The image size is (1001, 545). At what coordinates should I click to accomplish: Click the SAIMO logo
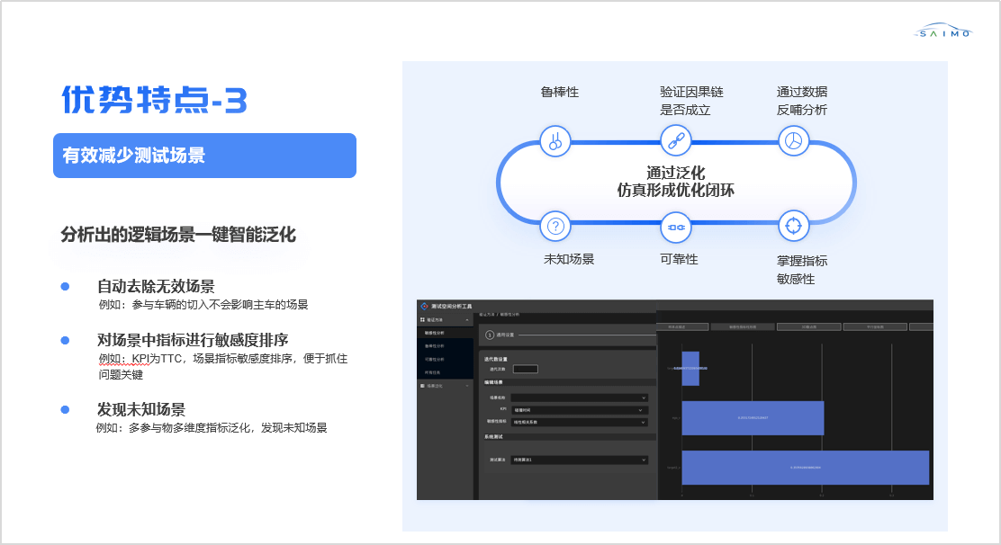pos(942,31)
